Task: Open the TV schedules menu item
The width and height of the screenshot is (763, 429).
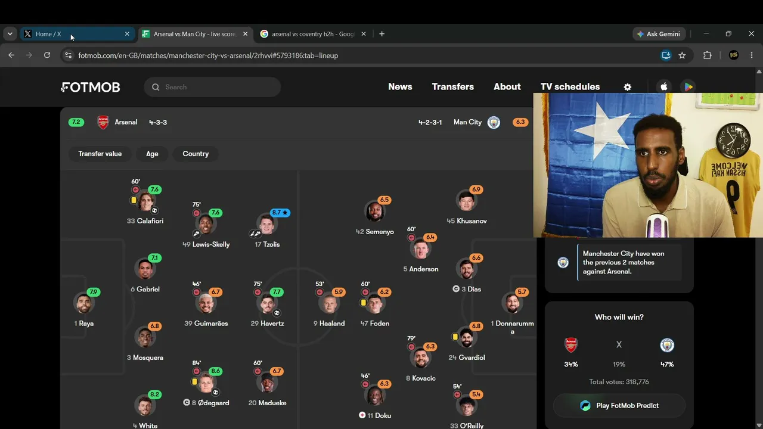Action: (570, 87)
